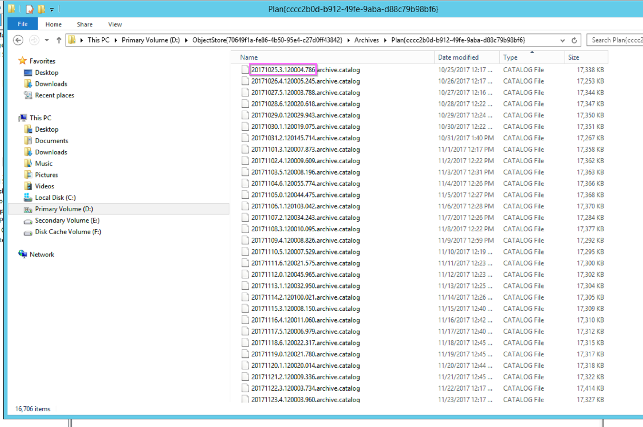
Task: Click the file icon of 20171026.4.120005.245.archive.catalog
Action: point(245,81)
